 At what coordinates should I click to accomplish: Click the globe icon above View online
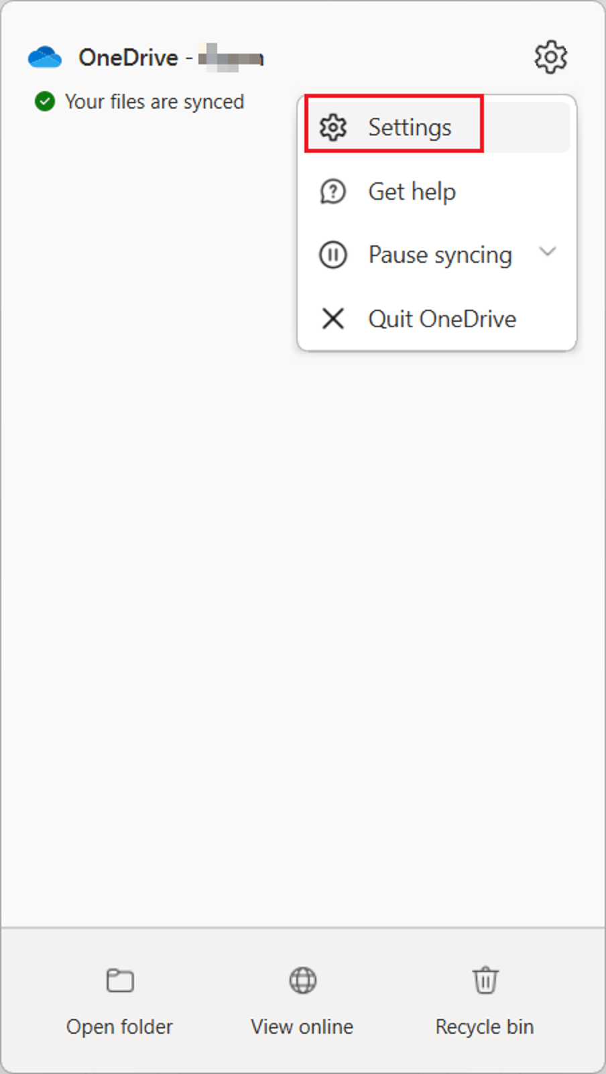(x=302, y=980)
